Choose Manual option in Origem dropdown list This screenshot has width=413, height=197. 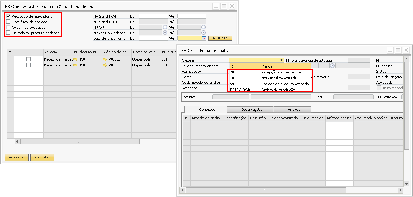(x=267, y=66)
